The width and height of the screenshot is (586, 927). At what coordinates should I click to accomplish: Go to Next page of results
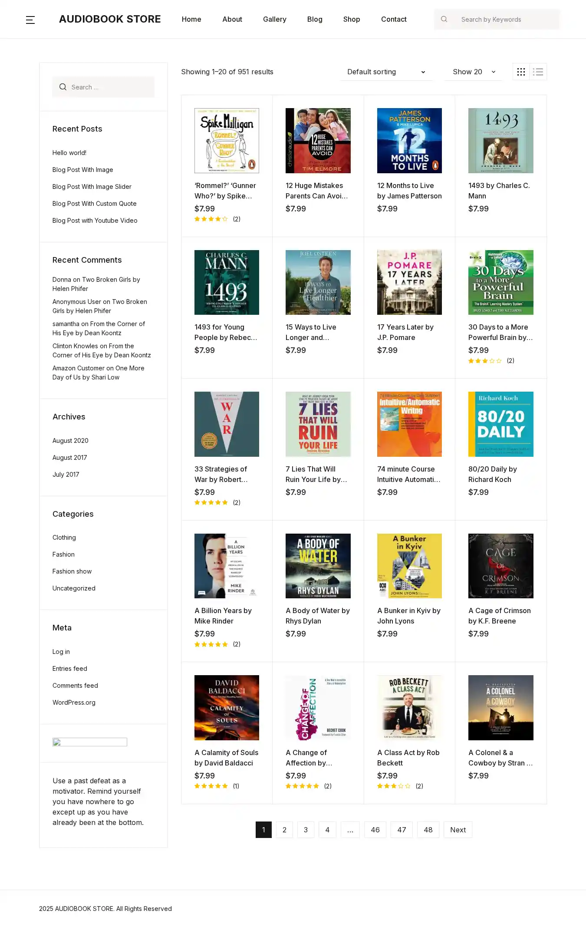[458, 830]
